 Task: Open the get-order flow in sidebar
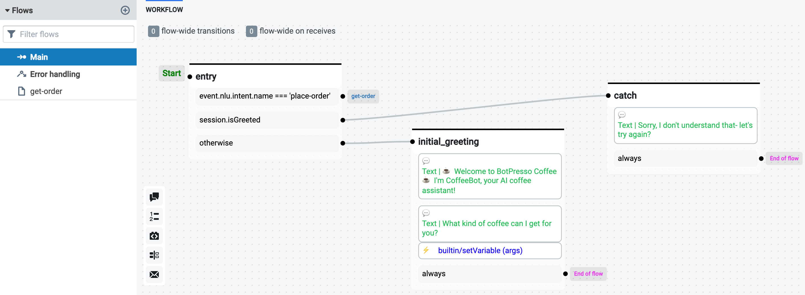46,91
